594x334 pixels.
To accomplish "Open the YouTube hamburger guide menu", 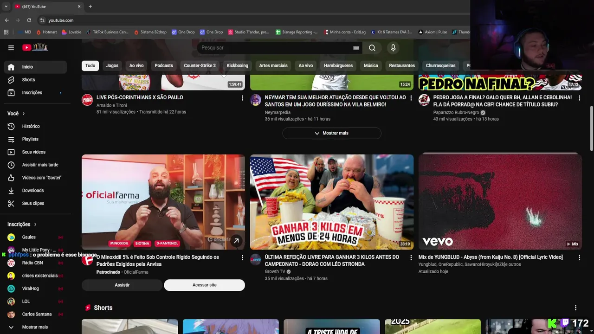I will click(x=11, y=47).
